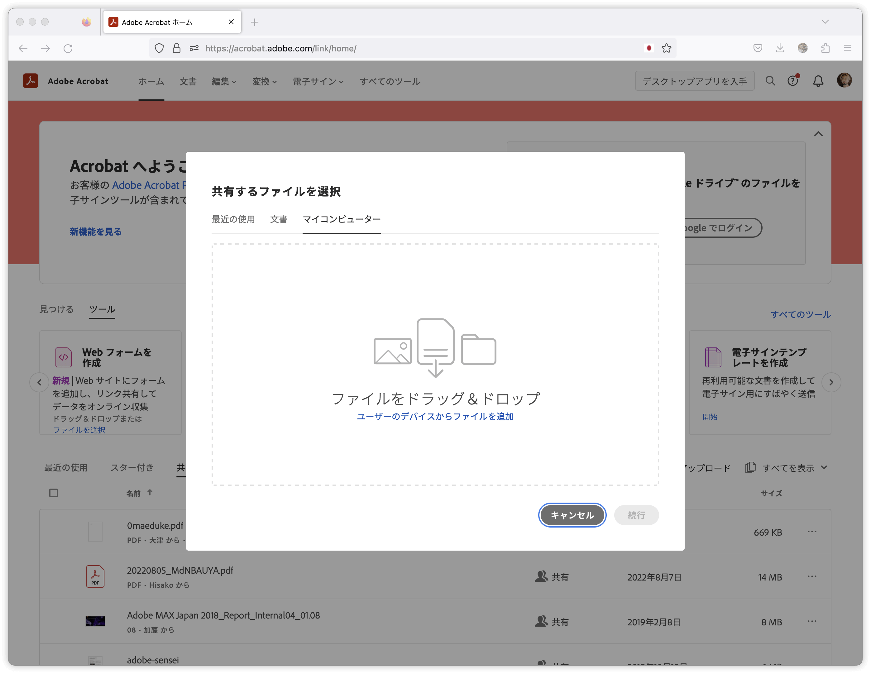This screenshot has width=871, height=674.
Task: Select the ツール tab
Action: [102, 309]
